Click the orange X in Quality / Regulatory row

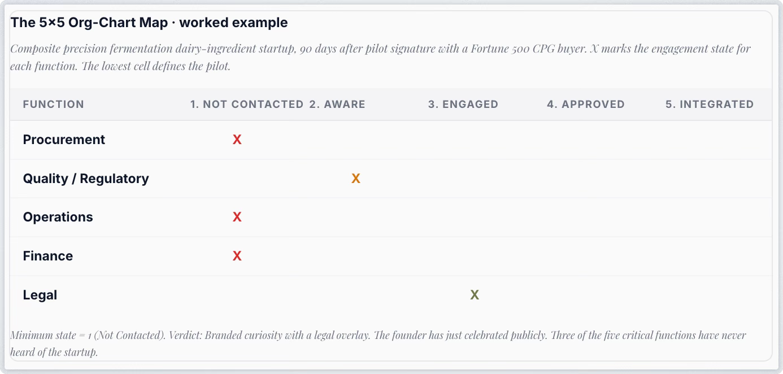tap(355, 179)
